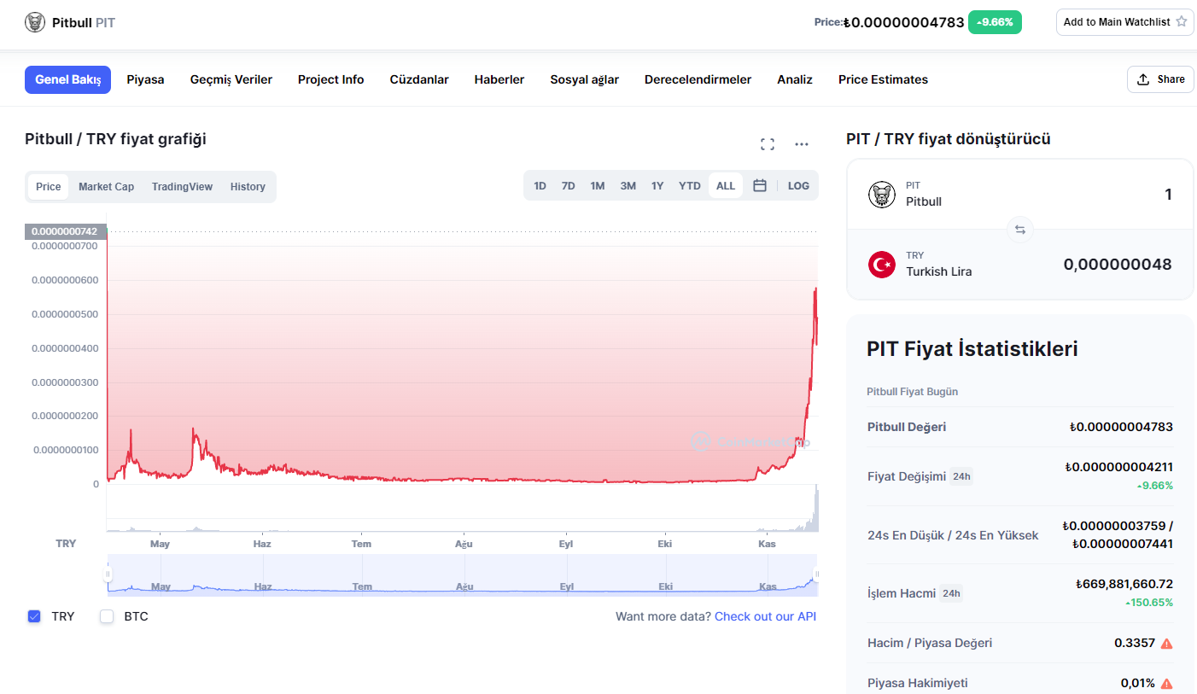1197x694 pixels.
Task: Set the chart range to 1D
Action: tap(540, 186)
